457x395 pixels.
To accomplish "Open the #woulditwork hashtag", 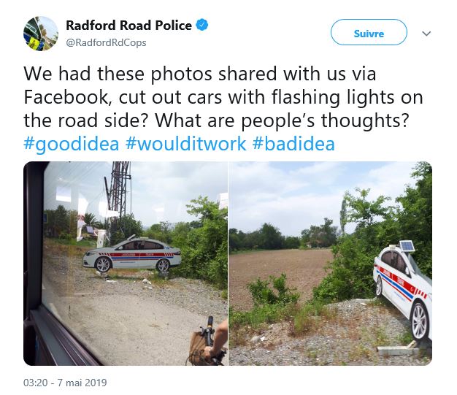I will tap(186, 144).
